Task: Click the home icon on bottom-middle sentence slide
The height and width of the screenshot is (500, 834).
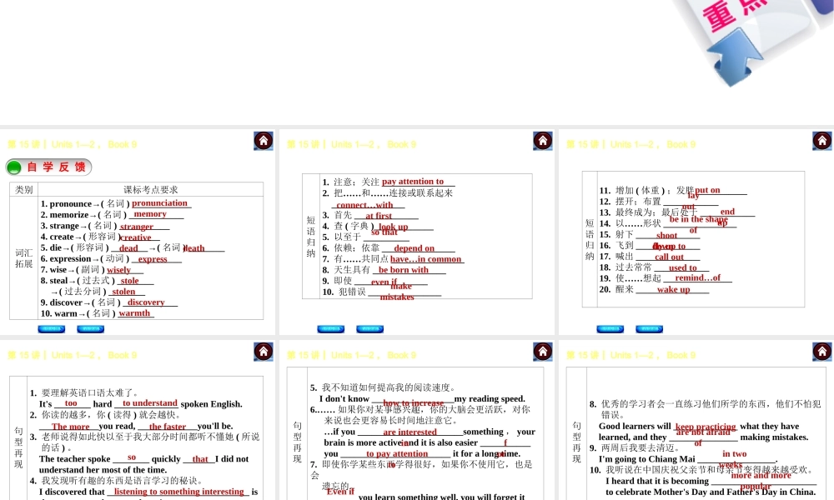Action: point(543,352)
